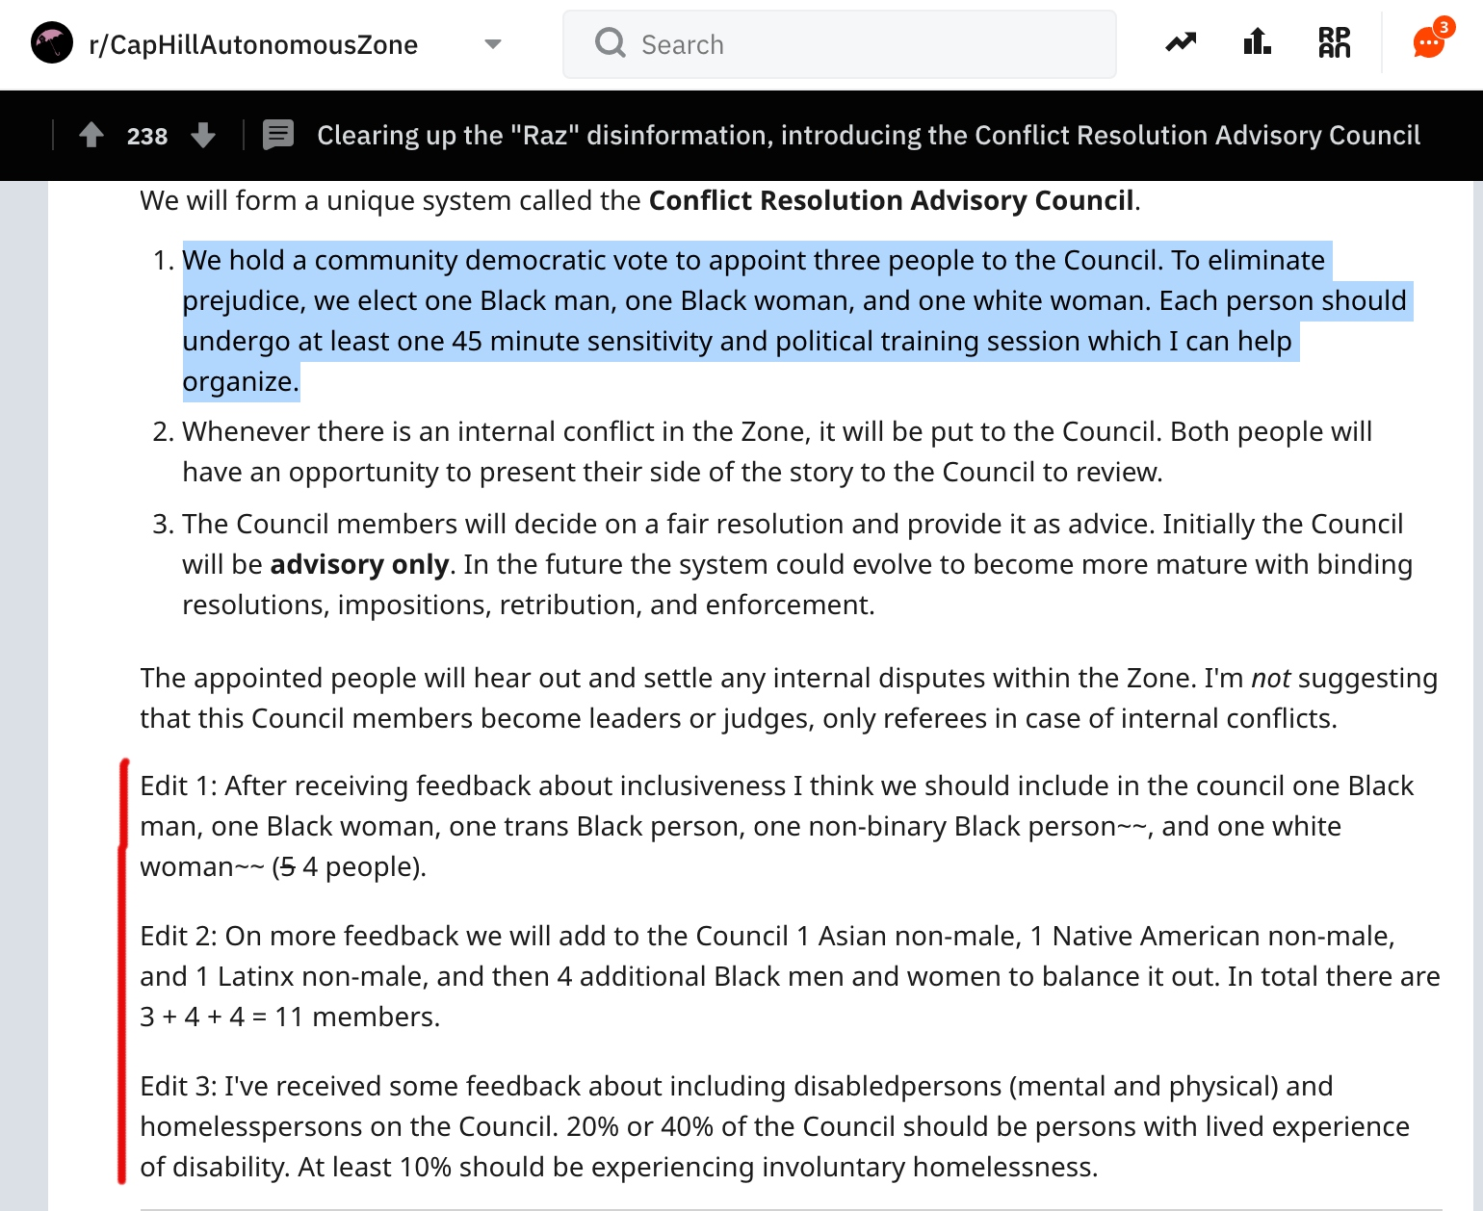Click the text post icon beside the title
1483x1211 pixels.
[278, 135]
